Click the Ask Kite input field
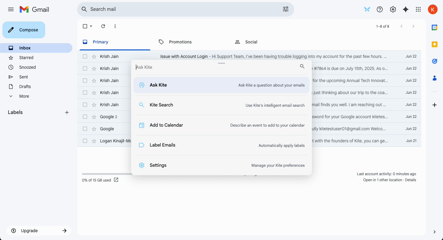 (x=216, y=67)
